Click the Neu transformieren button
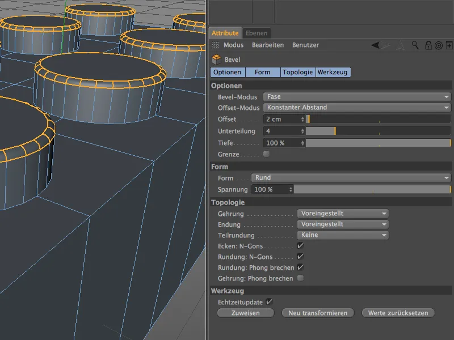The width and height of the screenshot is (454, 340). [x=318, y=313]
